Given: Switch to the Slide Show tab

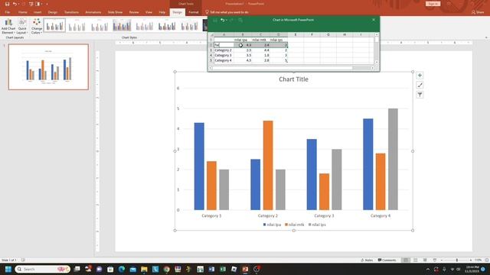Looking at the screenshot, I should (115, 12).
